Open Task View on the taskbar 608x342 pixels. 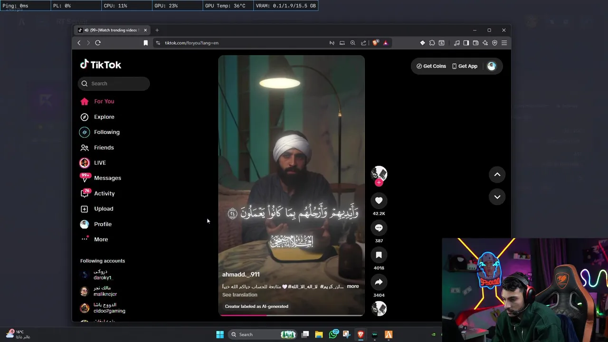[x=305, y=334]
